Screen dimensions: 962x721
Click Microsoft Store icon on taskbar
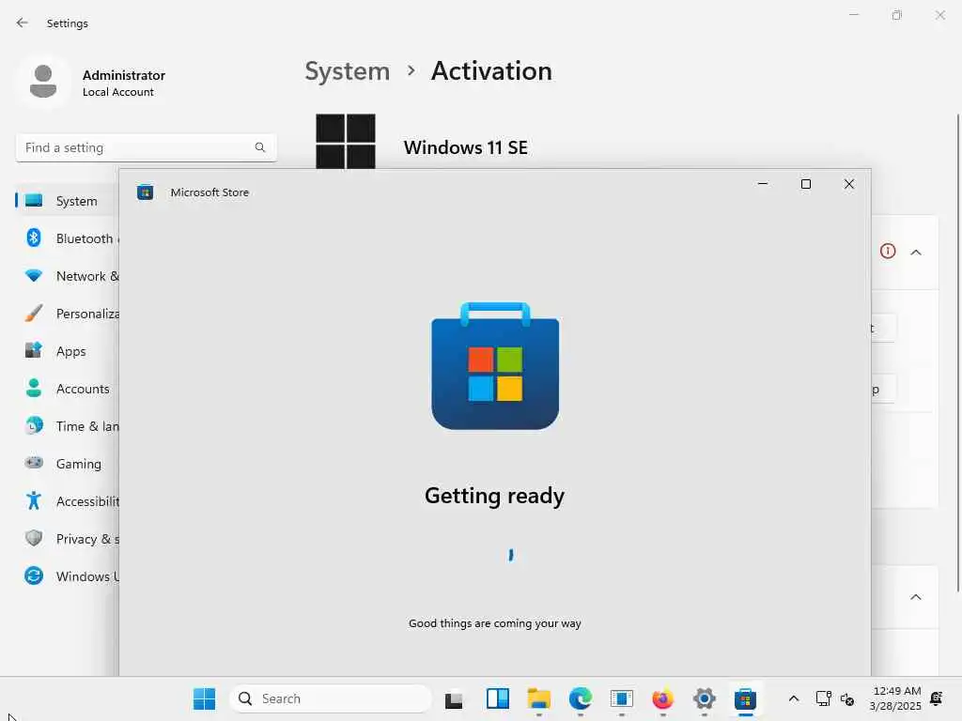(x=745, y=698)
